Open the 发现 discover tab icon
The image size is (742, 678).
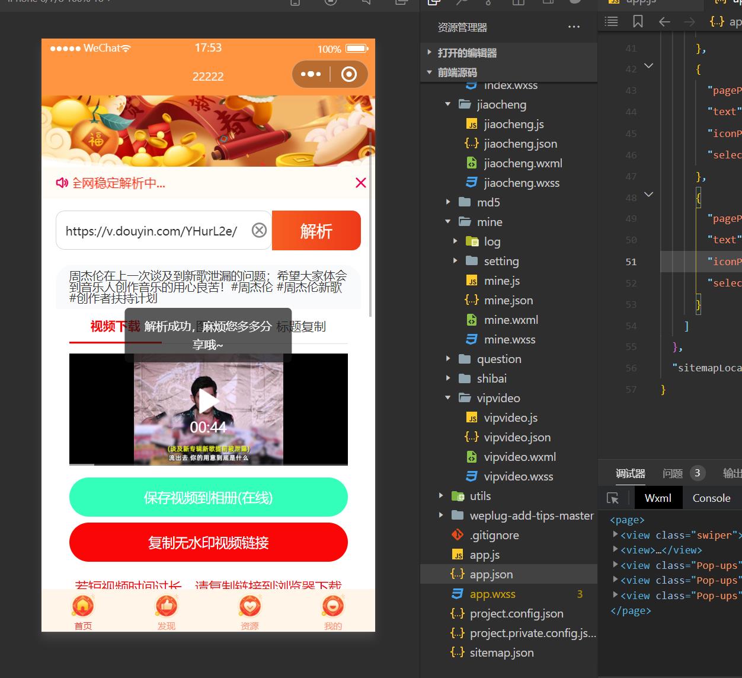coord(167,606)
